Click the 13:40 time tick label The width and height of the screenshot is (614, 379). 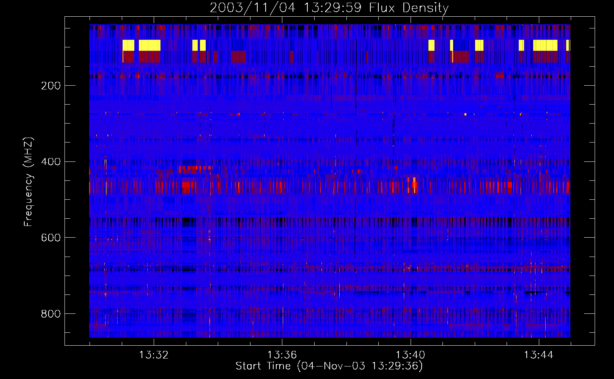tap(410, 355)
